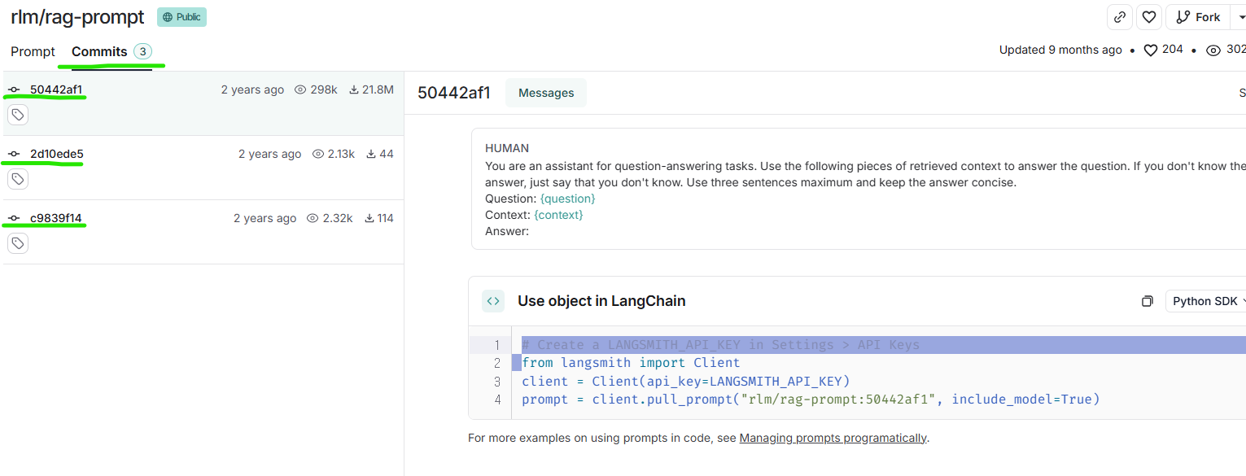Screen dimensions: 1246x476
Task: Click the likes heart icon showing 204
Action: [1151, 50]
